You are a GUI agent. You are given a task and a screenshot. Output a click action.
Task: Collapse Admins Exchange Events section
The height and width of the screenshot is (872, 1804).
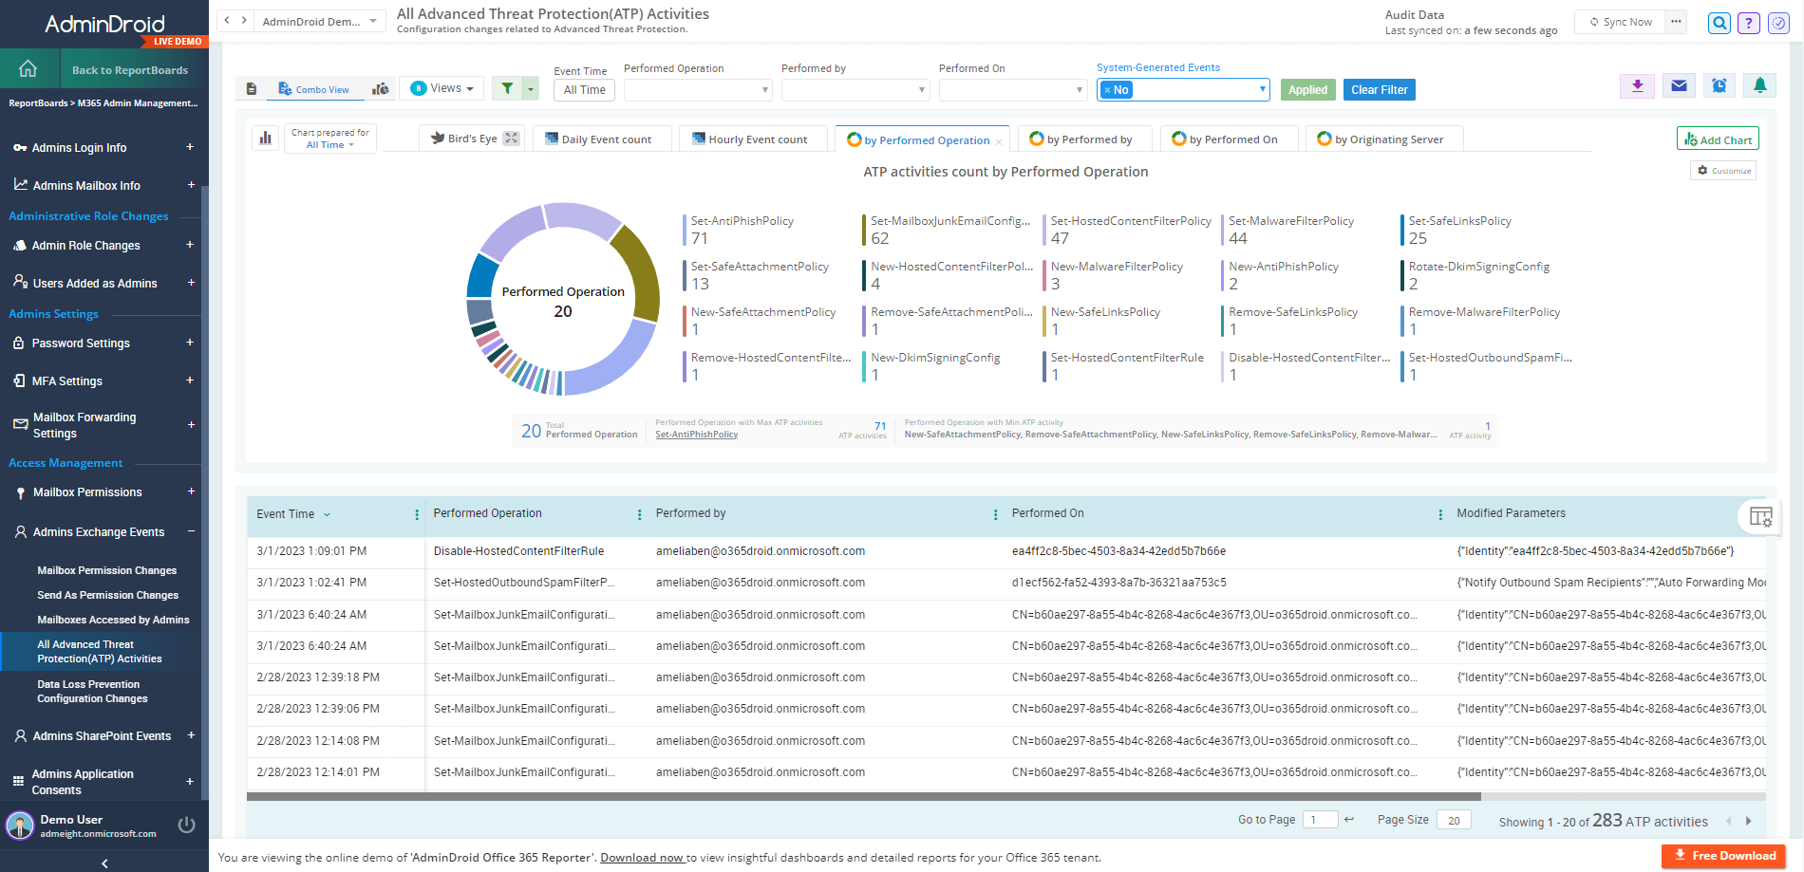(x=191, y=531)
